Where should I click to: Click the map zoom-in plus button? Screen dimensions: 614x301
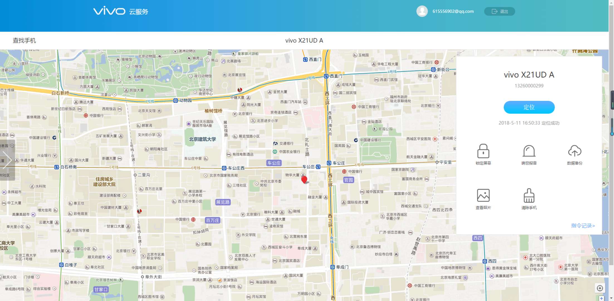[x=601, y=298]
